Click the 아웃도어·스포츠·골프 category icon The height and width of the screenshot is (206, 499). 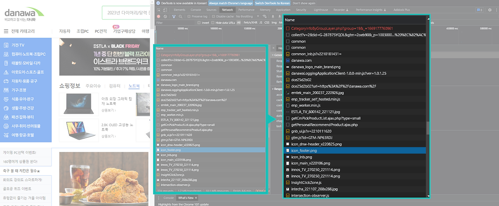pyautogui.click(x=7, y=72)
